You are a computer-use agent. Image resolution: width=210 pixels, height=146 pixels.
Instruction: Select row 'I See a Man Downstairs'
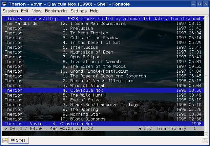pos(103,24)
